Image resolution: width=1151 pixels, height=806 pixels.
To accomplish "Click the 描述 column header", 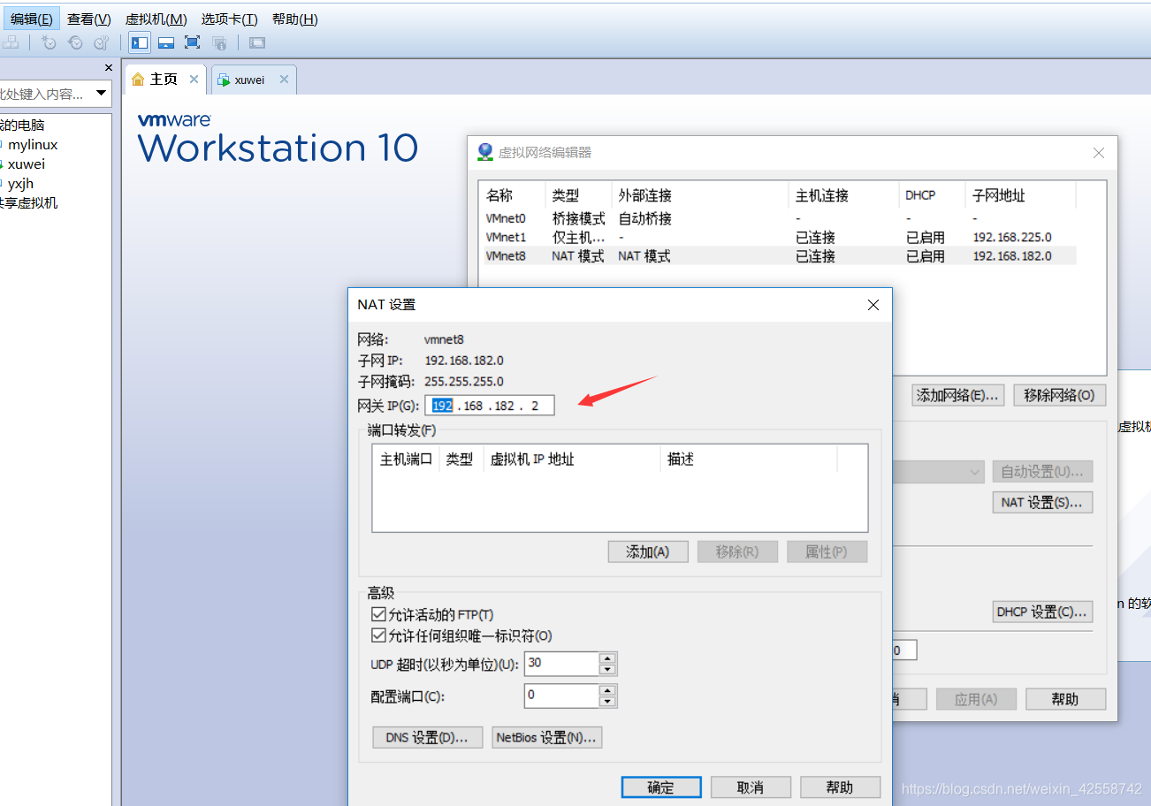I will coord(749,460).
